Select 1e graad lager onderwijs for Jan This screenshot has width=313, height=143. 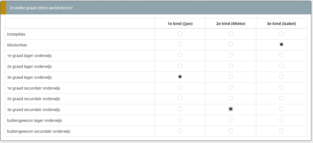click(180, 55)
